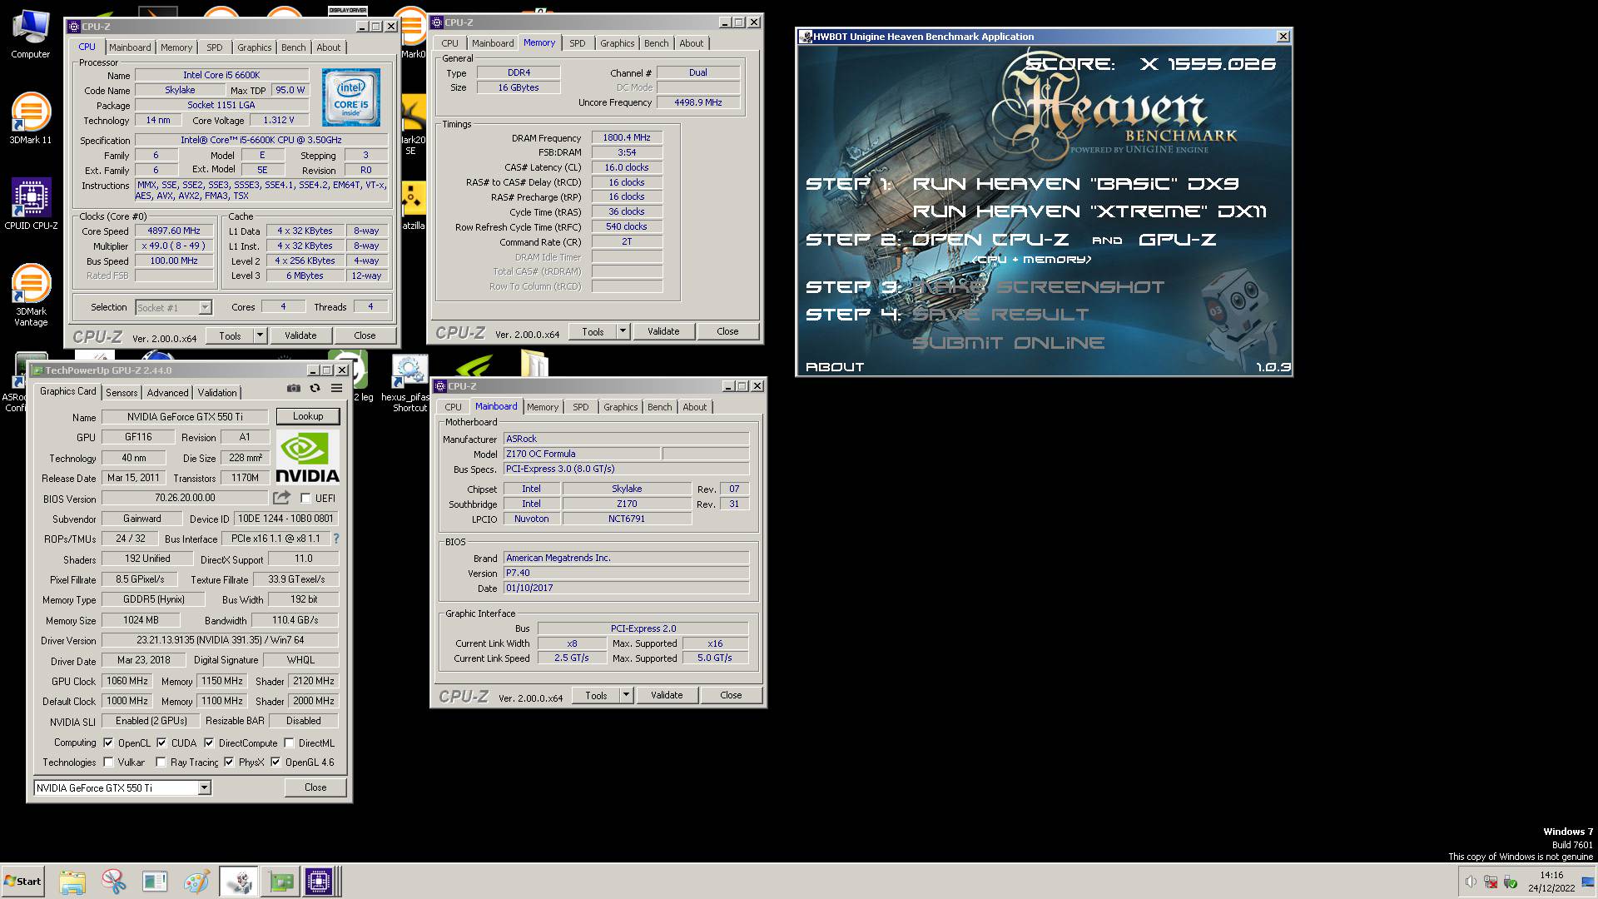Viewport: 1598px width, 899px height.
Task: Open the Computer desktop icon
Action: tap(31, 33)
